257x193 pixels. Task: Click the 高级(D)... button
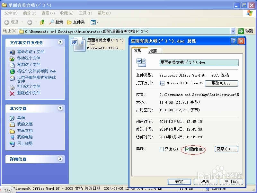[226, 149]
